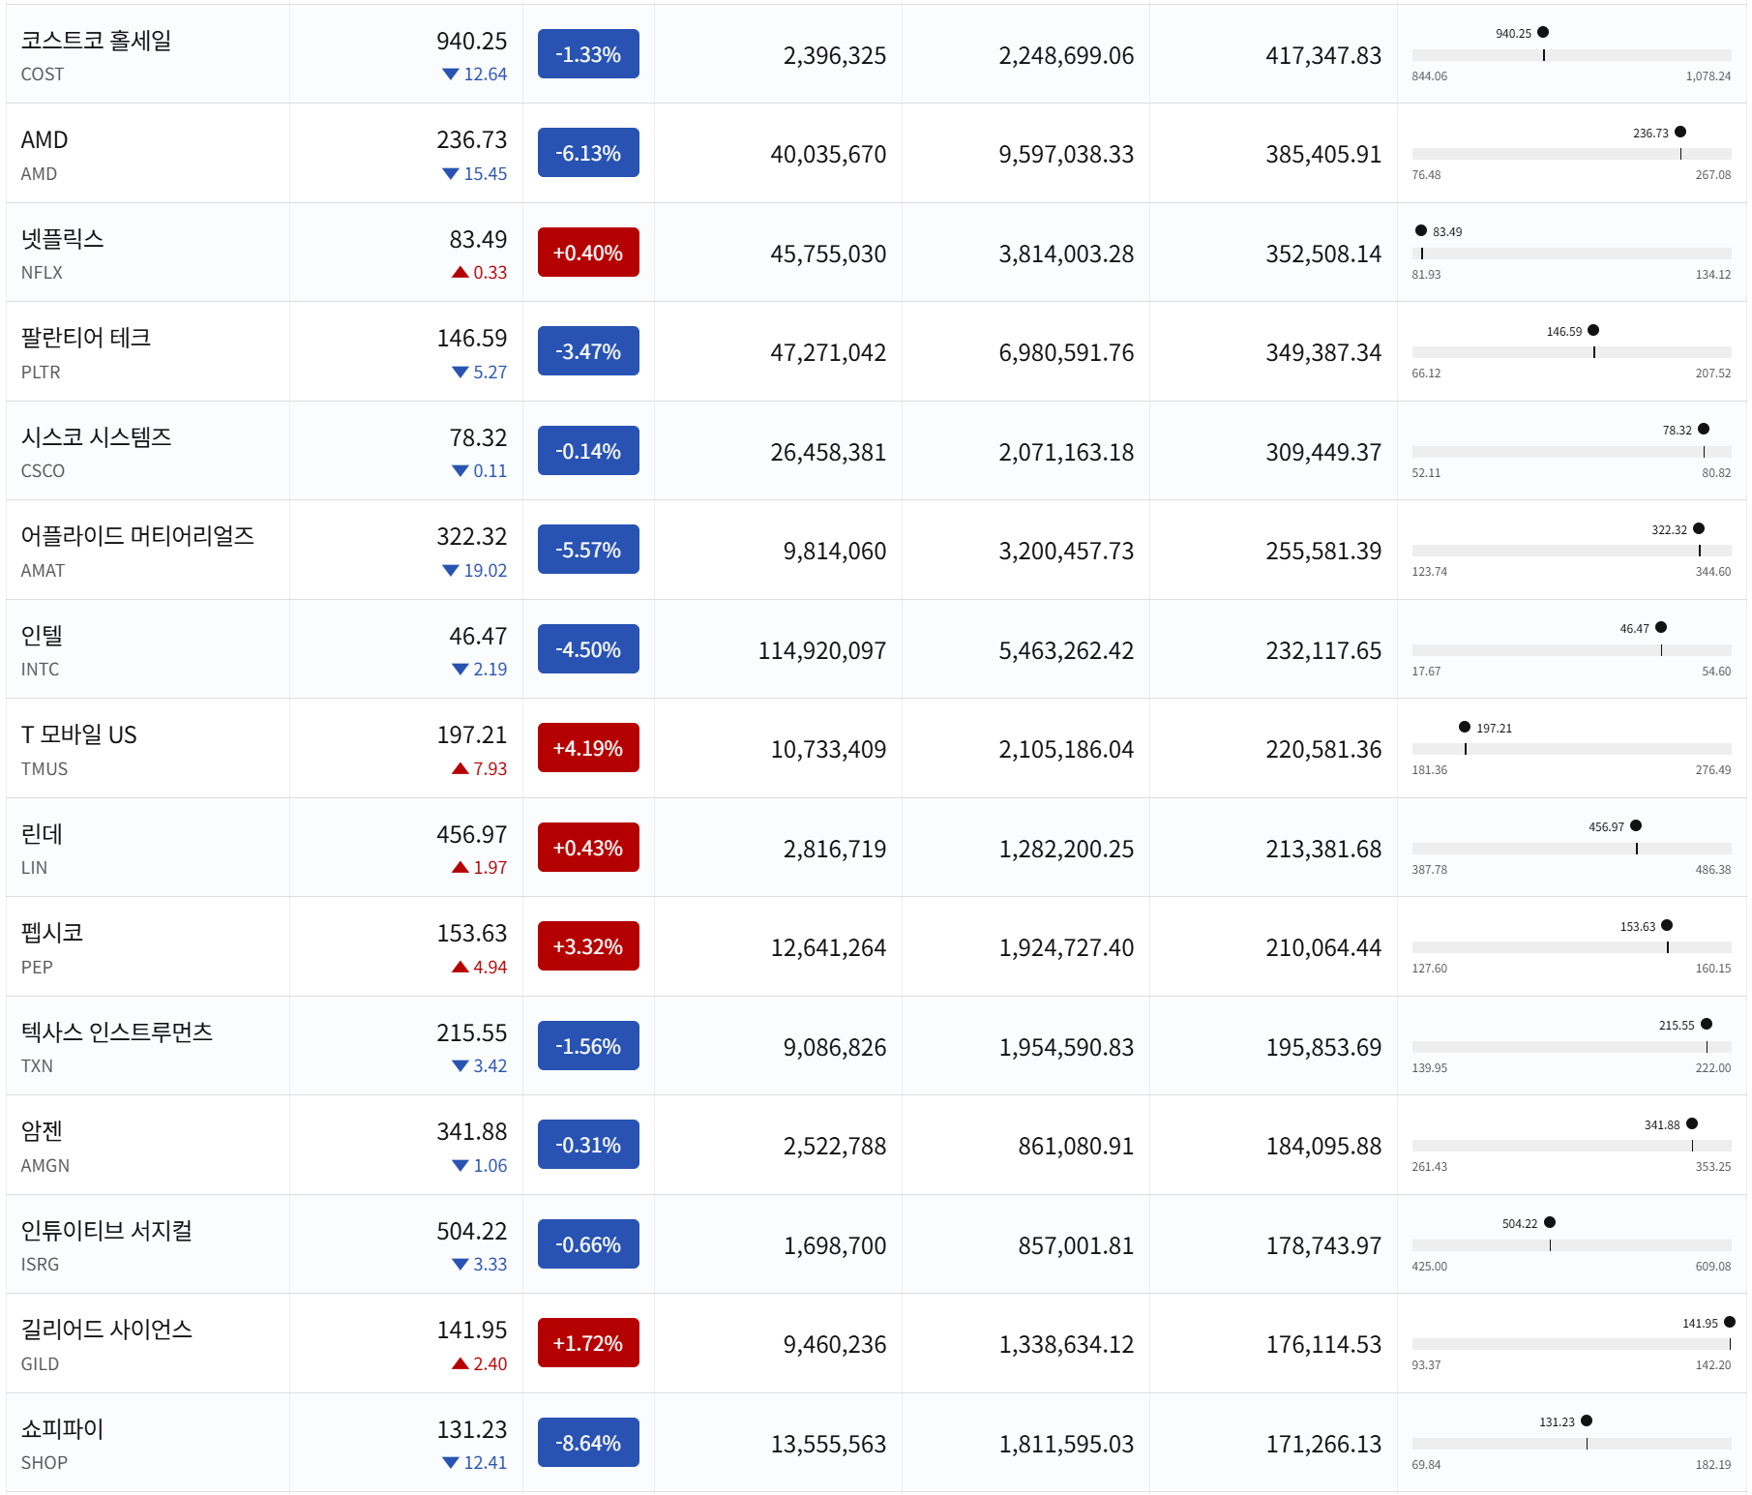Open the 시스코 시스템즈 stock link
The image size is (1752, 1495).
click(96, 437)
